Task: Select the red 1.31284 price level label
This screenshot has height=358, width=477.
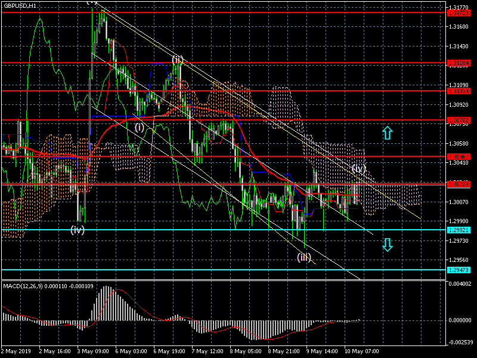Action: pyautogui.click(x=459, y=63)
